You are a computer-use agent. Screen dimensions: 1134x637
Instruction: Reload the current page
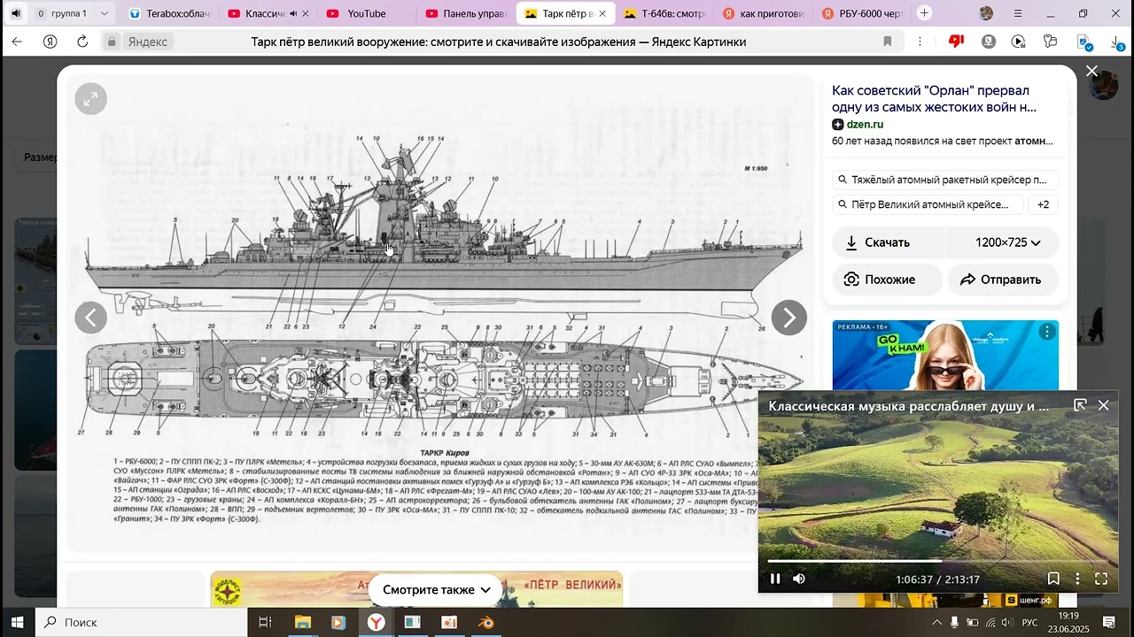(x=82, y=42)
